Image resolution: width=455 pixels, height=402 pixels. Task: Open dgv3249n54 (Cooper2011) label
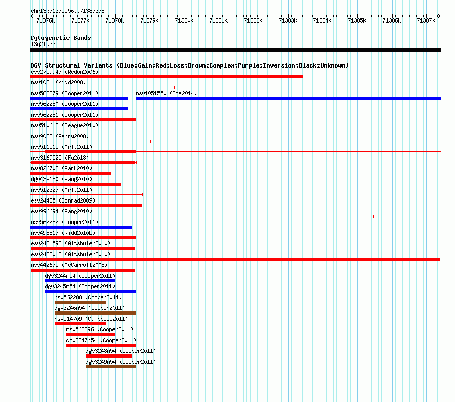[121, 362]
